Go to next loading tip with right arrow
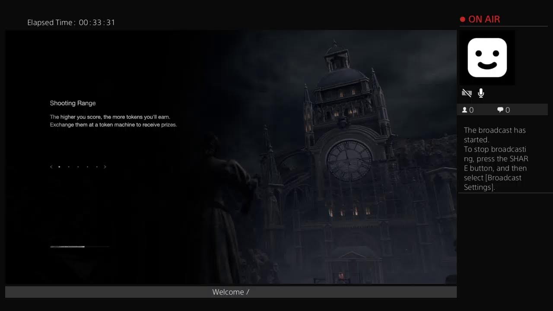This screenshot has height=311, width=553. [x=105, y=167]
